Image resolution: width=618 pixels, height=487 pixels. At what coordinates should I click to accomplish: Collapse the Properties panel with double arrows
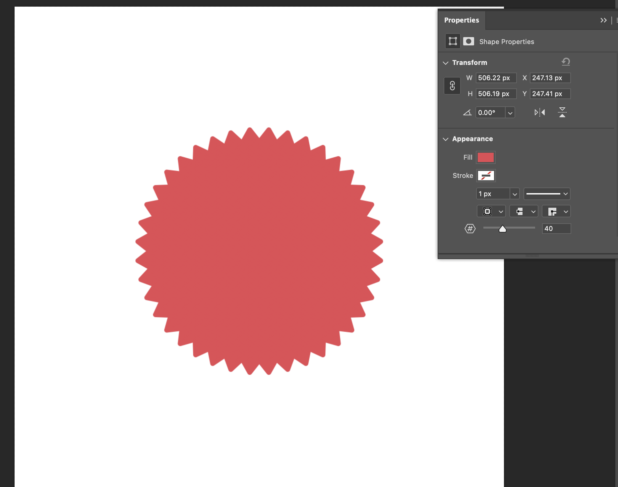603,20
